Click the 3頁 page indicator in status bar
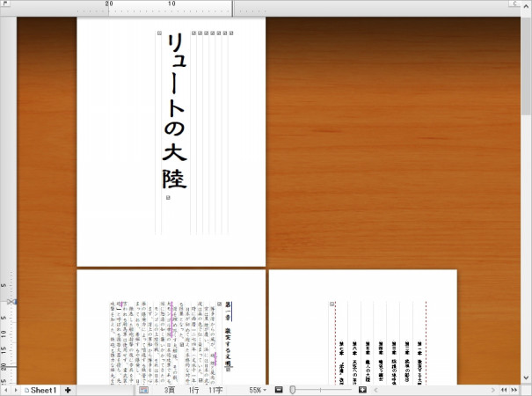The image size is (532, 396). [x=170, y=390]
